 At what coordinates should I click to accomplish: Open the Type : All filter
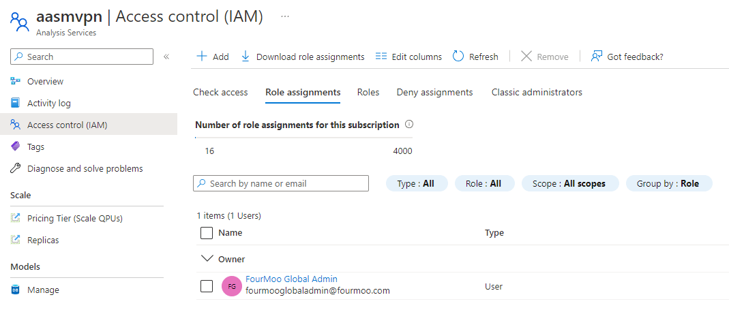417,183
